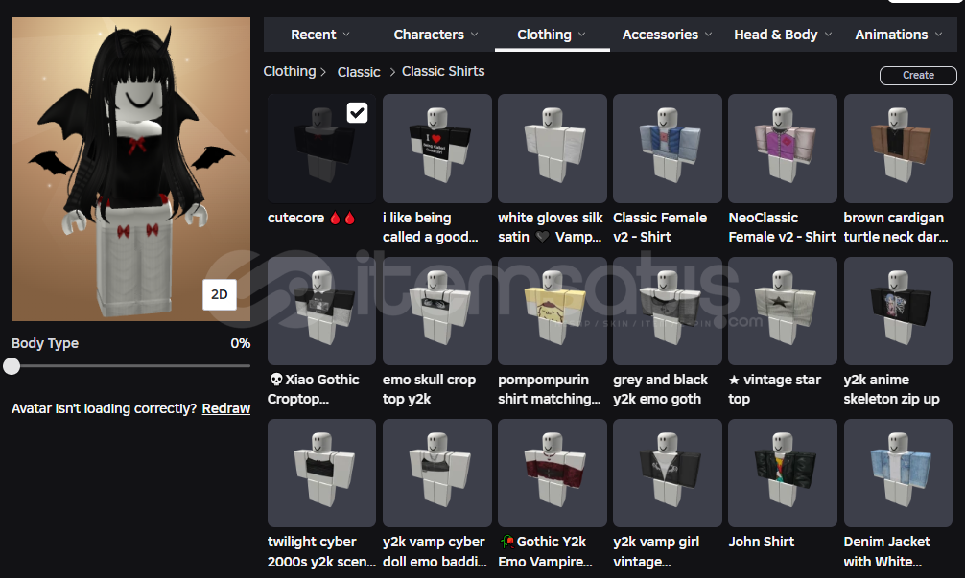
Task: Click the 'NeoClassic Female v2 - Shirt' name
Action: (x=782, y=227)
